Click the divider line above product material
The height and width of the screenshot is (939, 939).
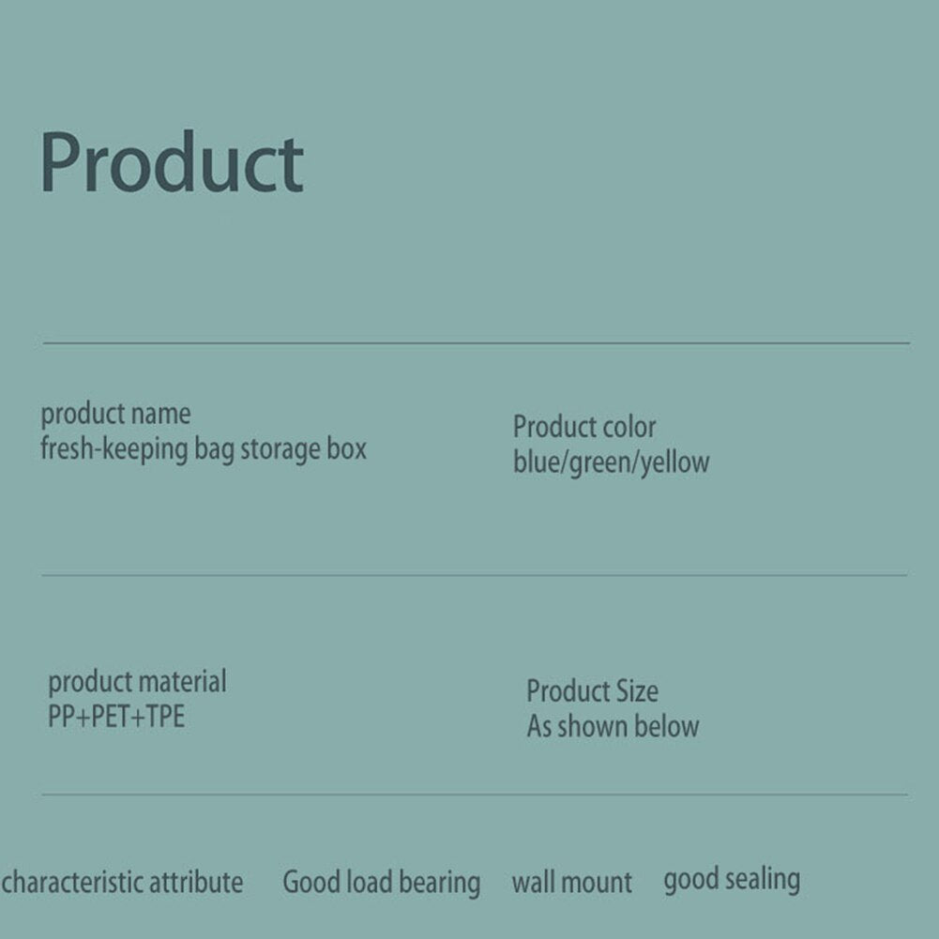coord(475,575)
